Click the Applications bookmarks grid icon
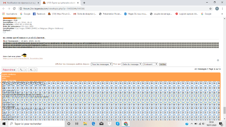The height and width of the screenshot is (127, 226). 4,14
